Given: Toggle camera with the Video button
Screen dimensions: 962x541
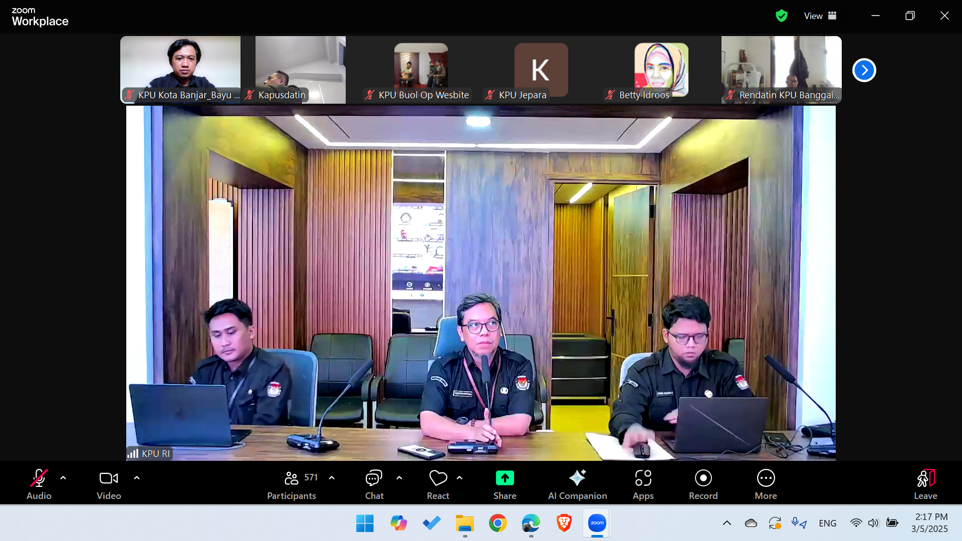Looking at the screenshot, I should click(109, 484).
